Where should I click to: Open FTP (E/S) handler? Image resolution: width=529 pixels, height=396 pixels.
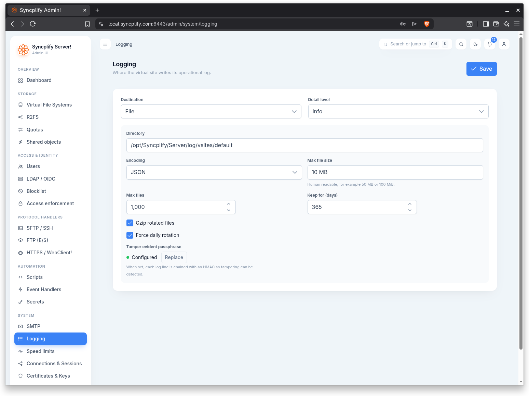51,240
